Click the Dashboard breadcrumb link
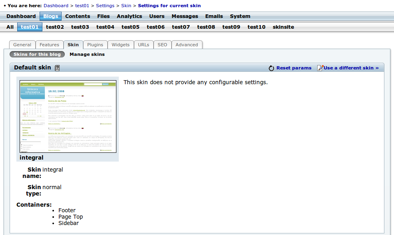Image resolution: width=394 pixels, height=235 pixels. click(56, 6)
